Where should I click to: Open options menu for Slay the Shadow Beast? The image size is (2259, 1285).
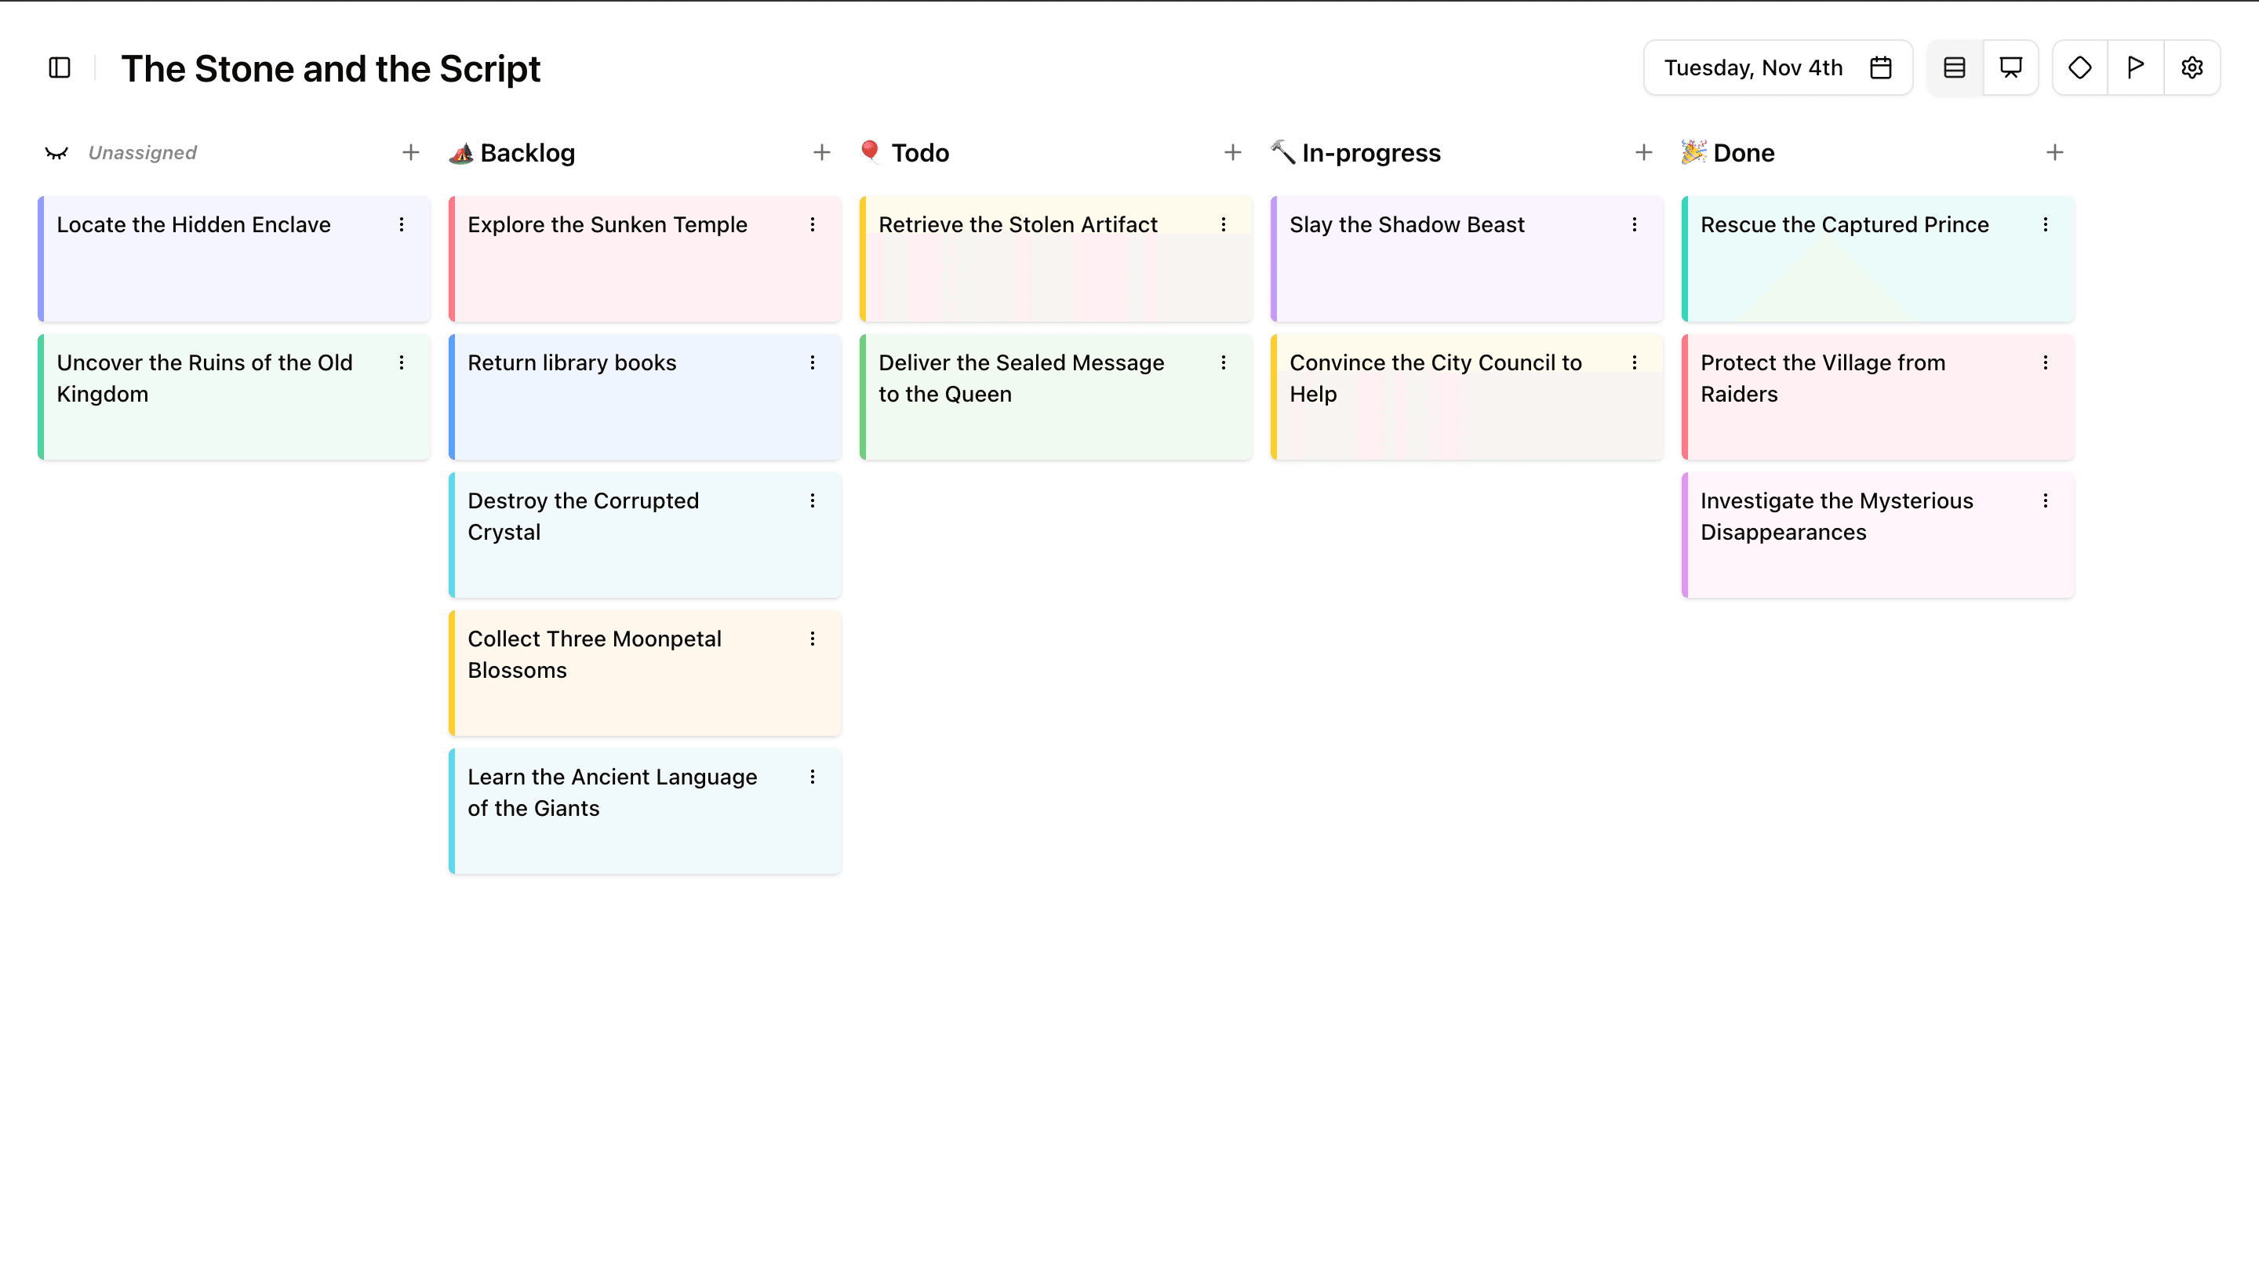tap(1635, 225)
